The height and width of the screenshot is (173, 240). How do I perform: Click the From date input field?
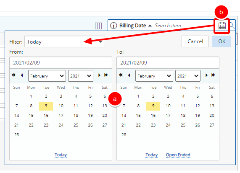[x=61, y=62]
